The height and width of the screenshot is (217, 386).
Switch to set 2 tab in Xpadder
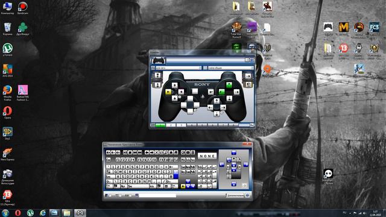(171, 125)
